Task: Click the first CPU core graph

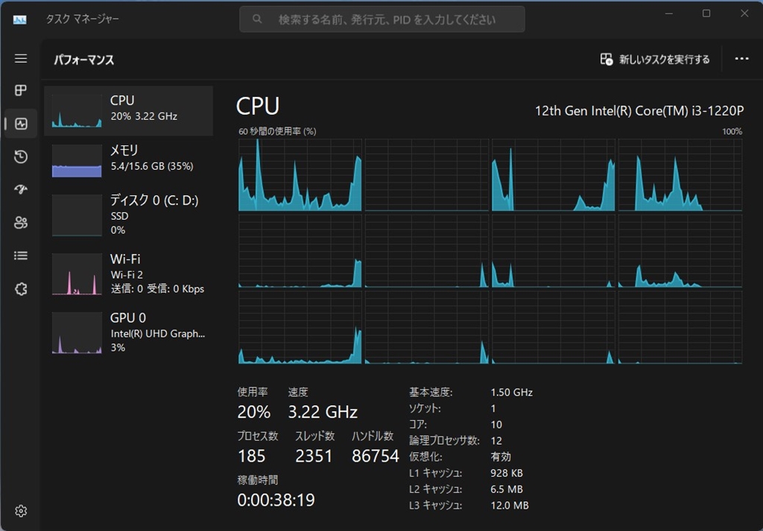Action: pos(300,175)
